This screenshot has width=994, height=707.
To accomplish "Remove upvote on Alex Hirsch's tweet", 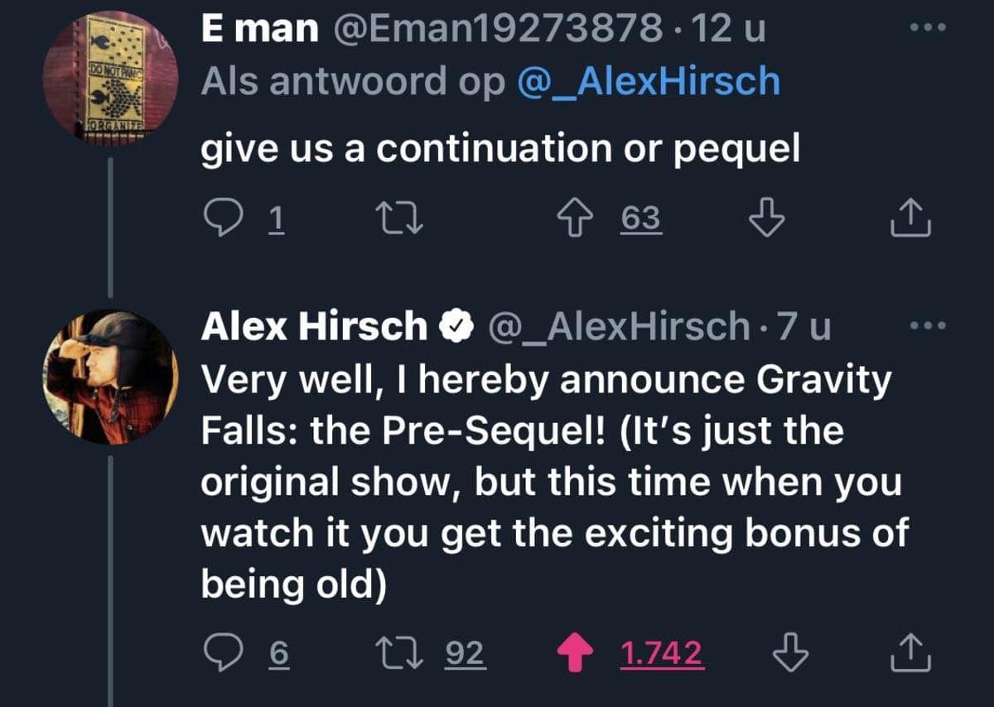I will [x=578, y=654].
